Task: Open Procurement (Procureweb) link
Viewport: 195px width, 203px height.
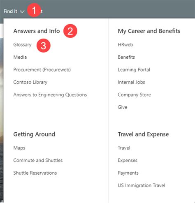Action: click(42, 70)
